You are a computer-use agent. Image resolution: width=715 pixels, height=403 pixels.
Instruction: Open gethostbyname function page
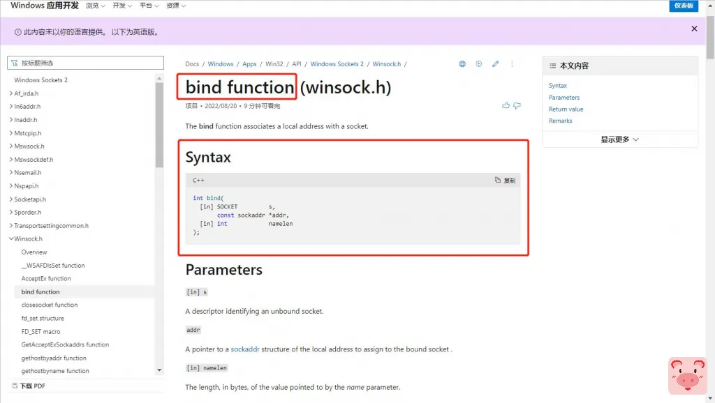55,371
